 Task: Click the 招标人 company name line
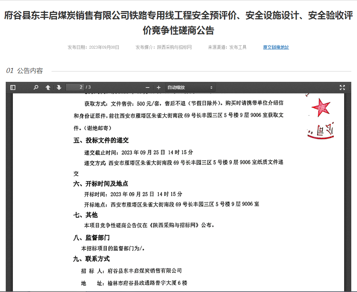(x=131, y=271)
